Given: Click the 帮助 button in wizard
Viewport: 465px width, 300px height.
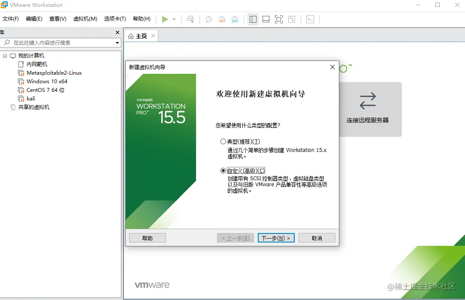Looking at the screenshot, I should tap(148, 238).
